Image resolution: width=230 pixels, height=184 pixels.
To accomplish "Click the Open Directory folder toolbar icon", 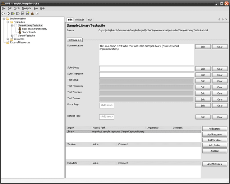I will click(18, 13).
